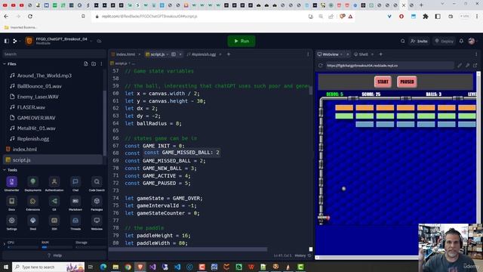Screen dimensions: 483x272
Task: Open the Chat tool
Action: tap(75, 184)
